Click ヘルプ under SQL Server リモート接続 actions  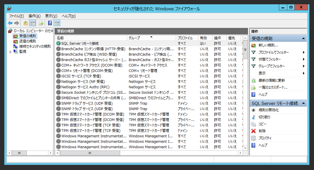(263, 145)
